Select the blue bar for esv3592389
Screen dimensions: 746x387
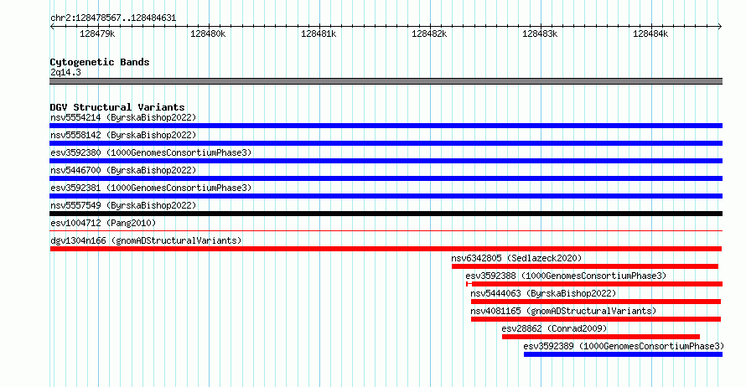pos(624,354)
